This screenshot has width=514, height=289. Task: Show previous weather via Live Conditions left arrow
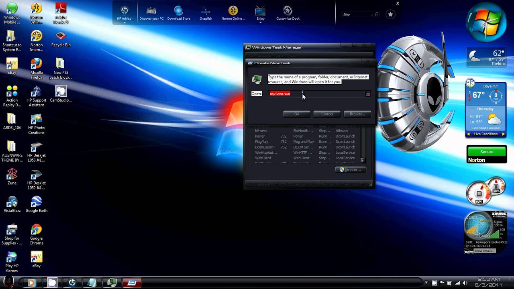tap(468, 134)
